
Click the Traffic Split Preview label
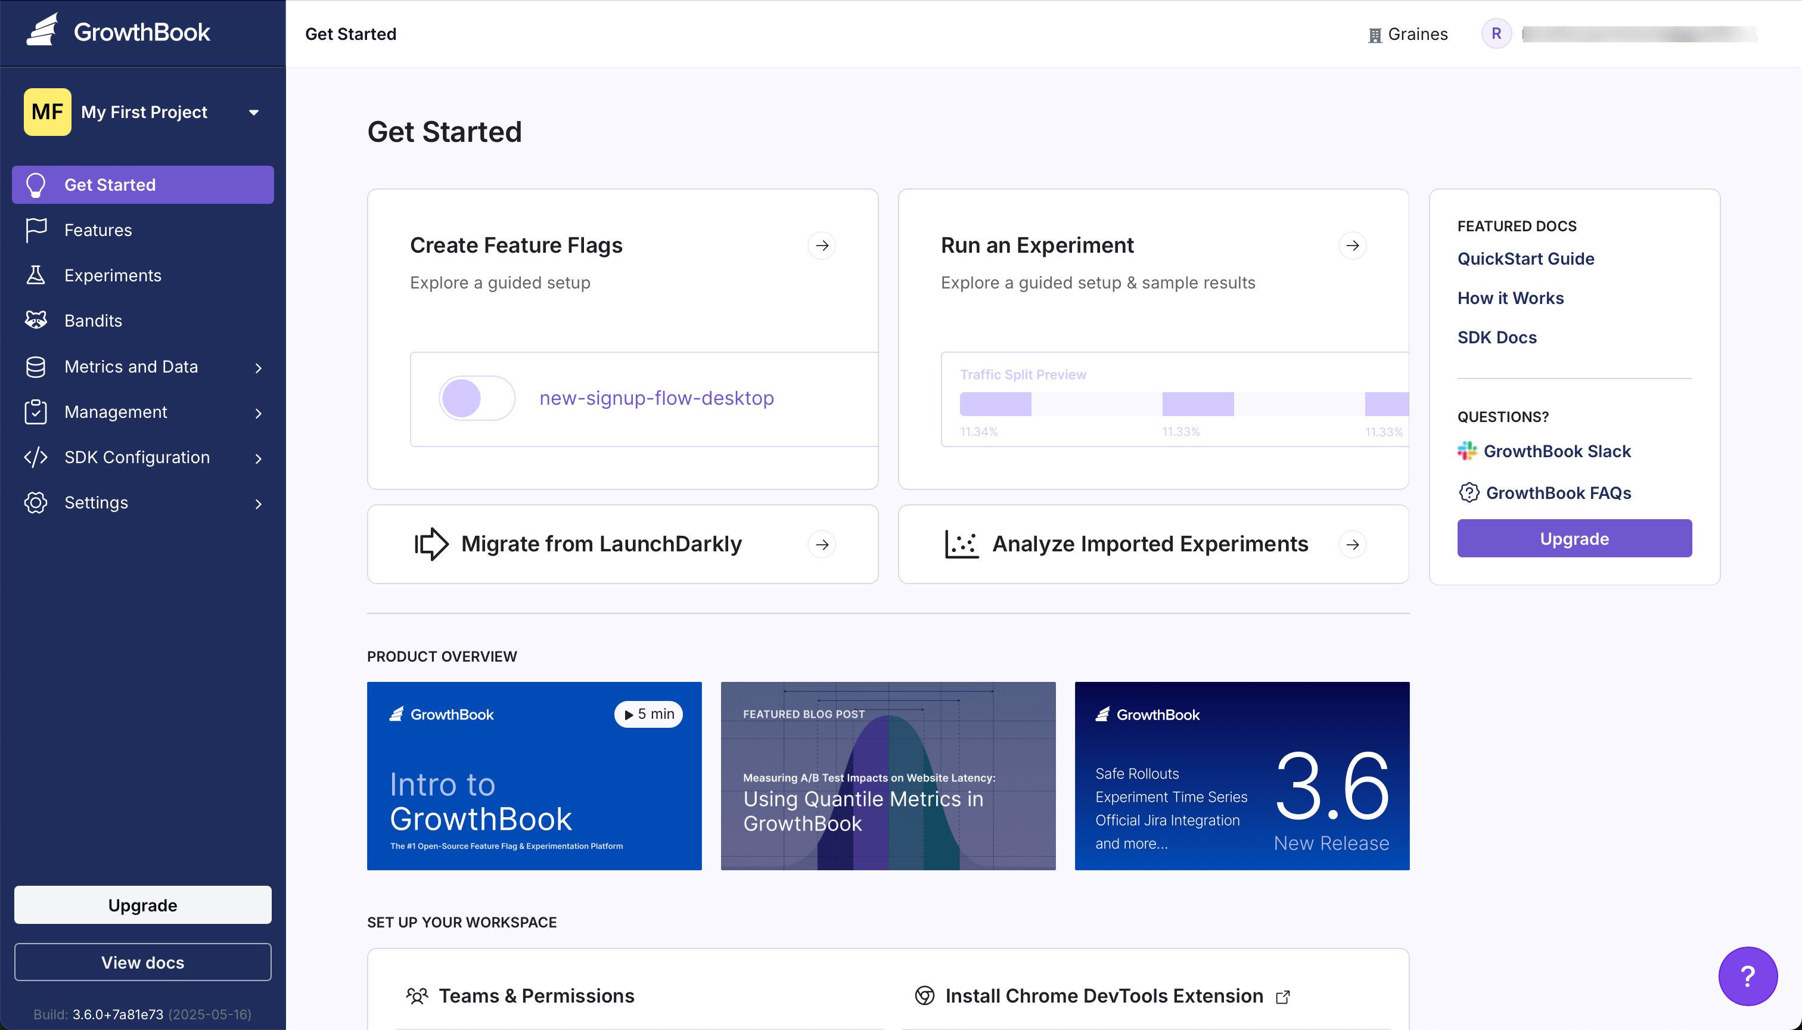[1023, 374]
